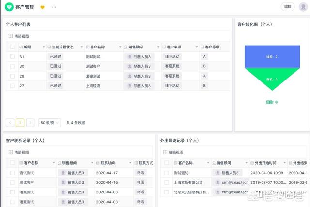
Task: Toggle select-all checkbox in 客户联系记录 header
Action: 12,163
